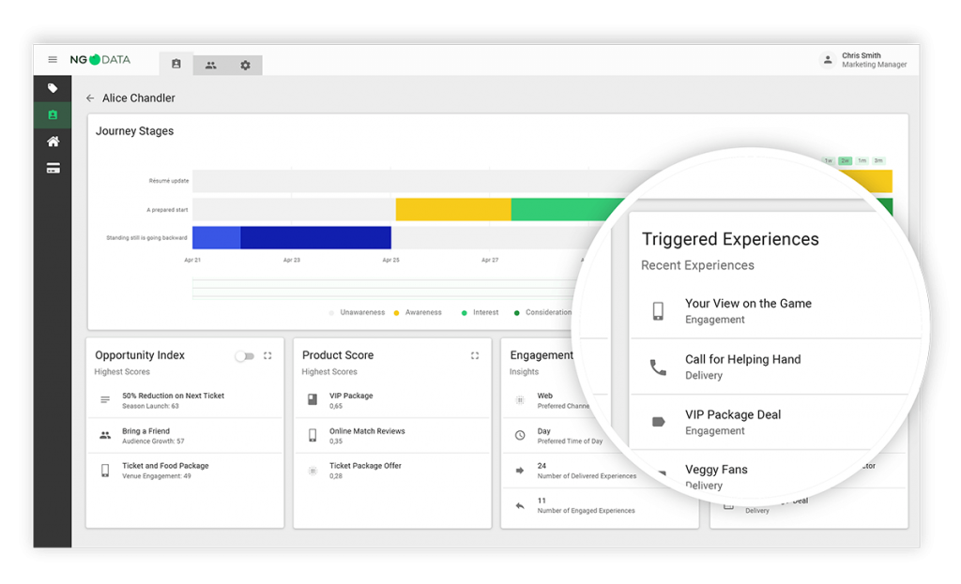Screen dimensions: 961x584
Task: Switch to the customer profile tab
Action: pos(175,65)
